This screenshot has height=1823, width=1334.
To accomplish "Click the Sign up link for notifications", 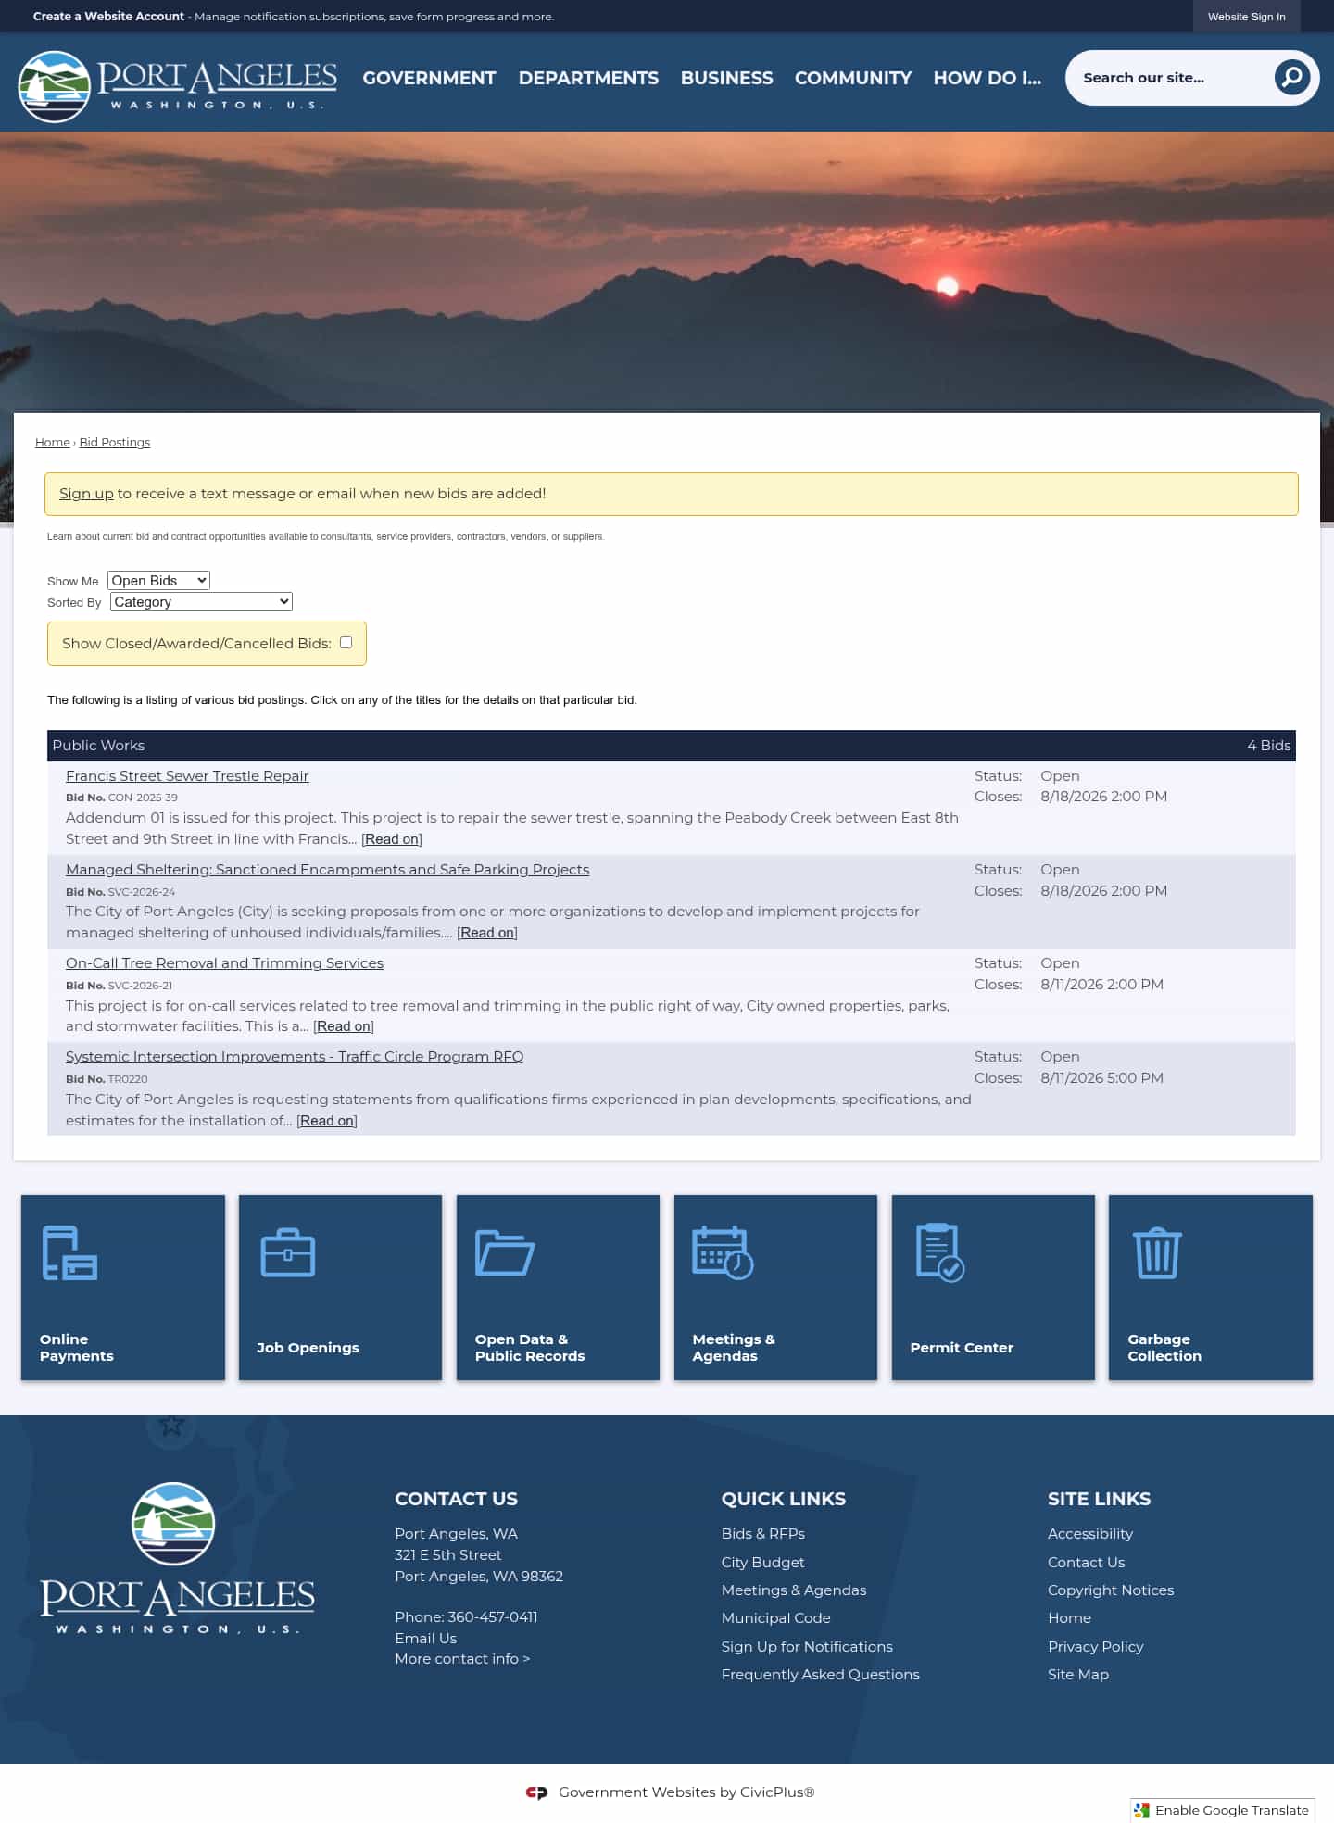I will tap(86, 493).
